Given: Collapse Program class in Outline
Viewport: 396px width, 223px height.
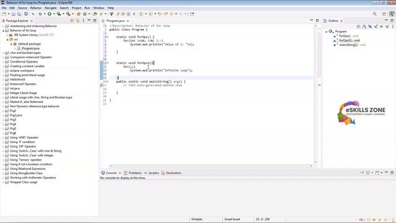Looking at the screenshot, I should 326,32.
